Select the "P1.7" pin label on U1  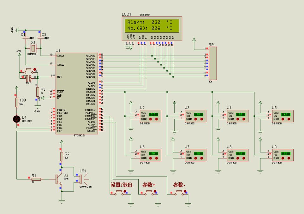pyautogui.click(x=59, y=131)
